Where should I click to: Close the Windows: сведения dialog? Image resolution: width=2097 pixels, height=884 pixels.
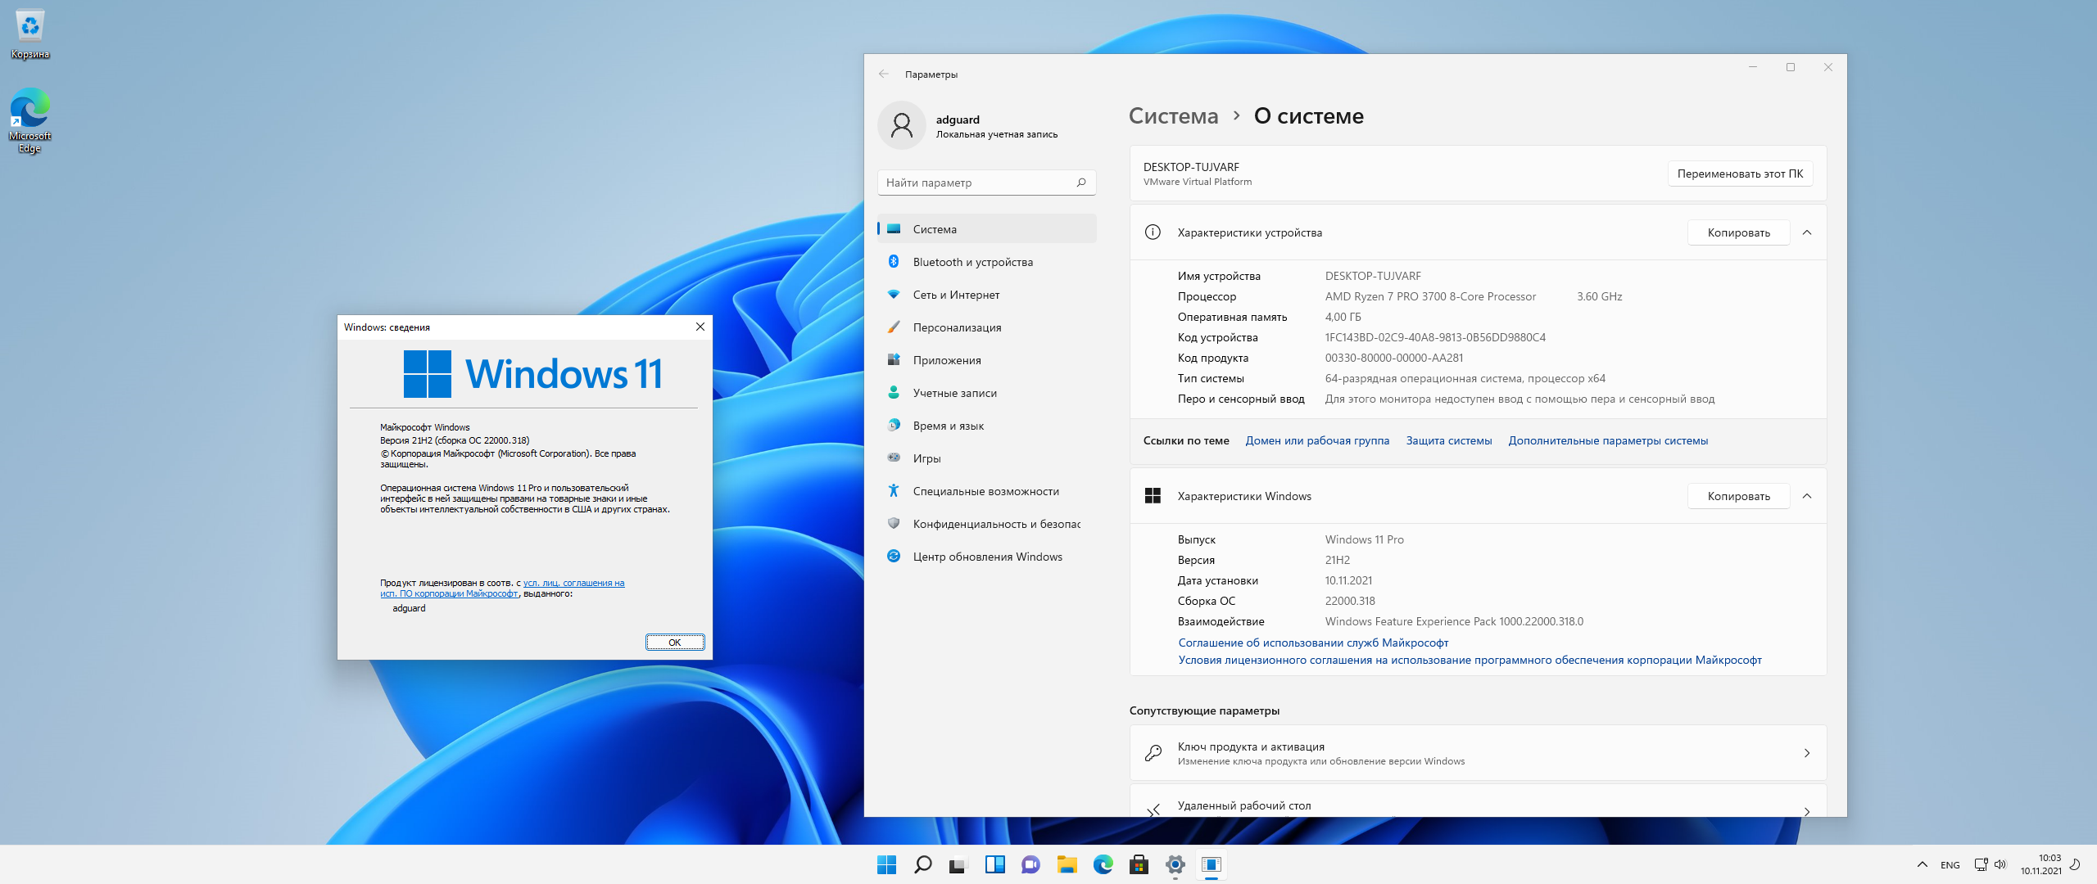tap(700, 327)
